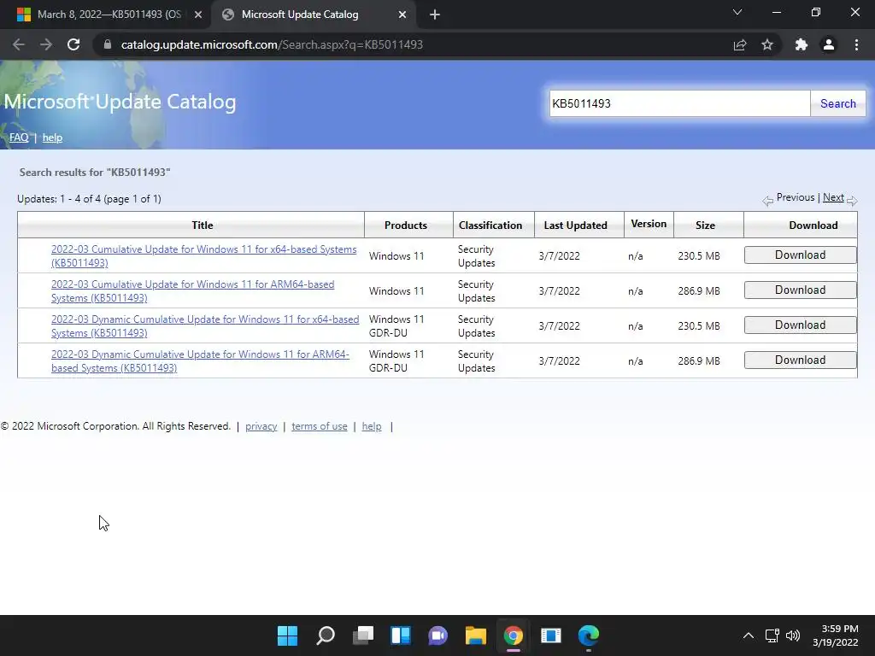The width and height of the screenshot is (875, 656).
Task: Open File Explorer from taskbar
Action: pyautogui.click(x=476, y=635)
